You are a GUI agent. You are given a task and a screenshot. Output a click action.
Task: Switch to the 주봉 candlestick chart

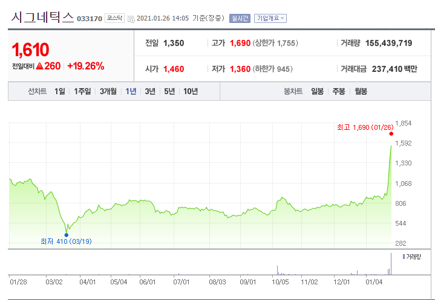click(x=339, y=91)
